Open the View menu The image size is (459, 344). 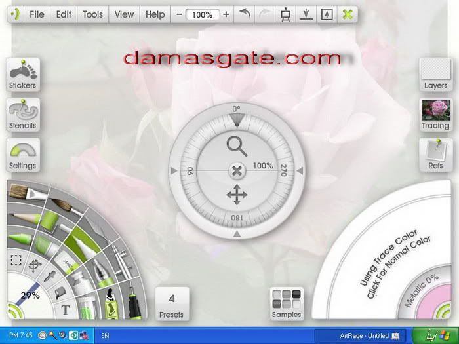click(124, 14)
